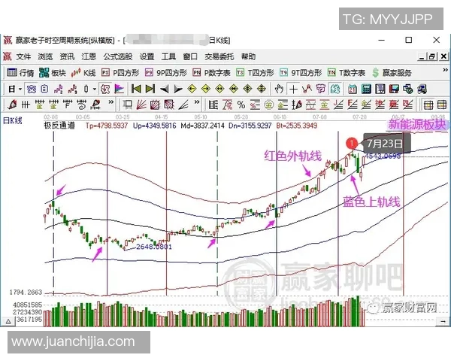Image resolution: width=451 pixels, height=361 pixels.
Task: Click the black right-triangle step-forward icon
Action: click(x=178, y=89)
